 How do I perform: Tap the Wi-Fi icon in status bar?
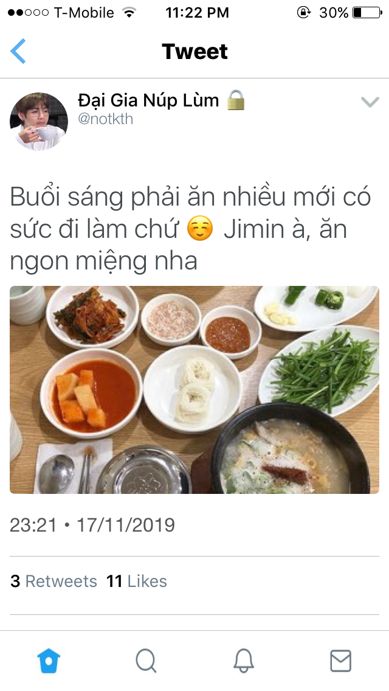(x=129, y=12)
